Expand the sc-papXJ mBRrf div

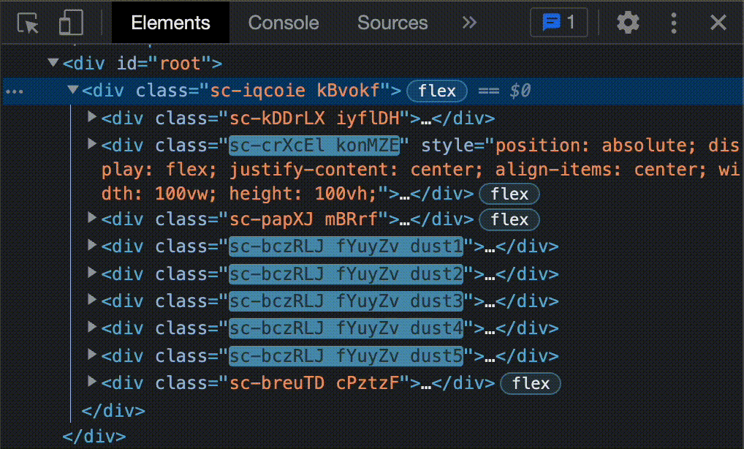click(93, 217)
